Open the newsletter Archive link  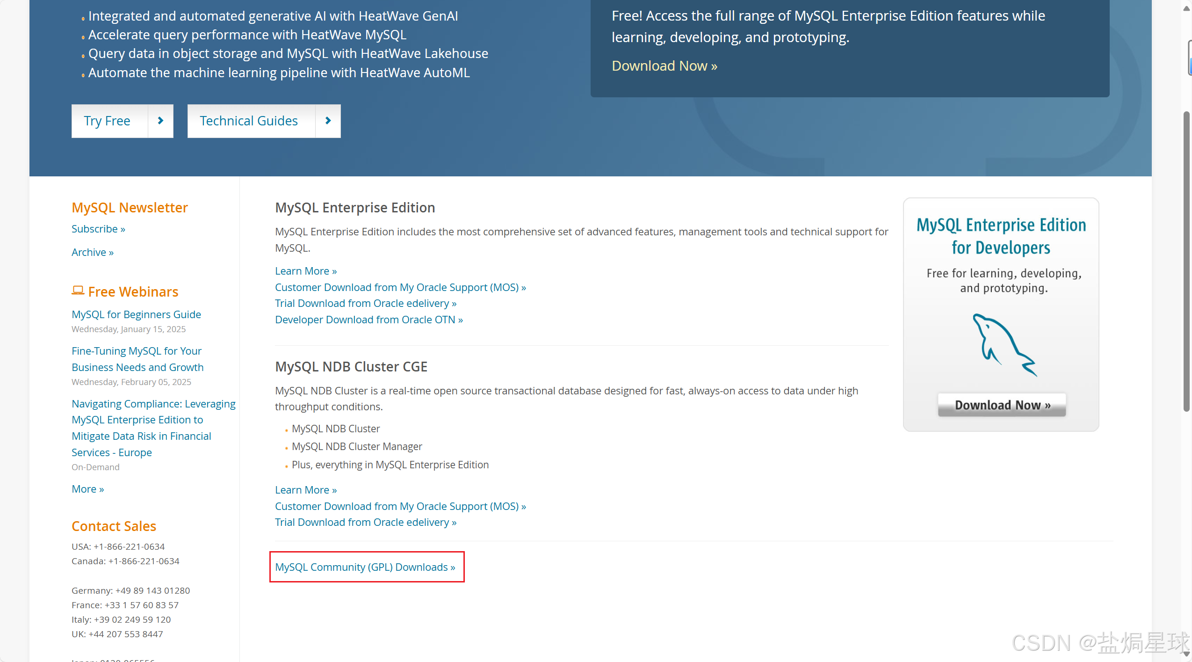93,252
